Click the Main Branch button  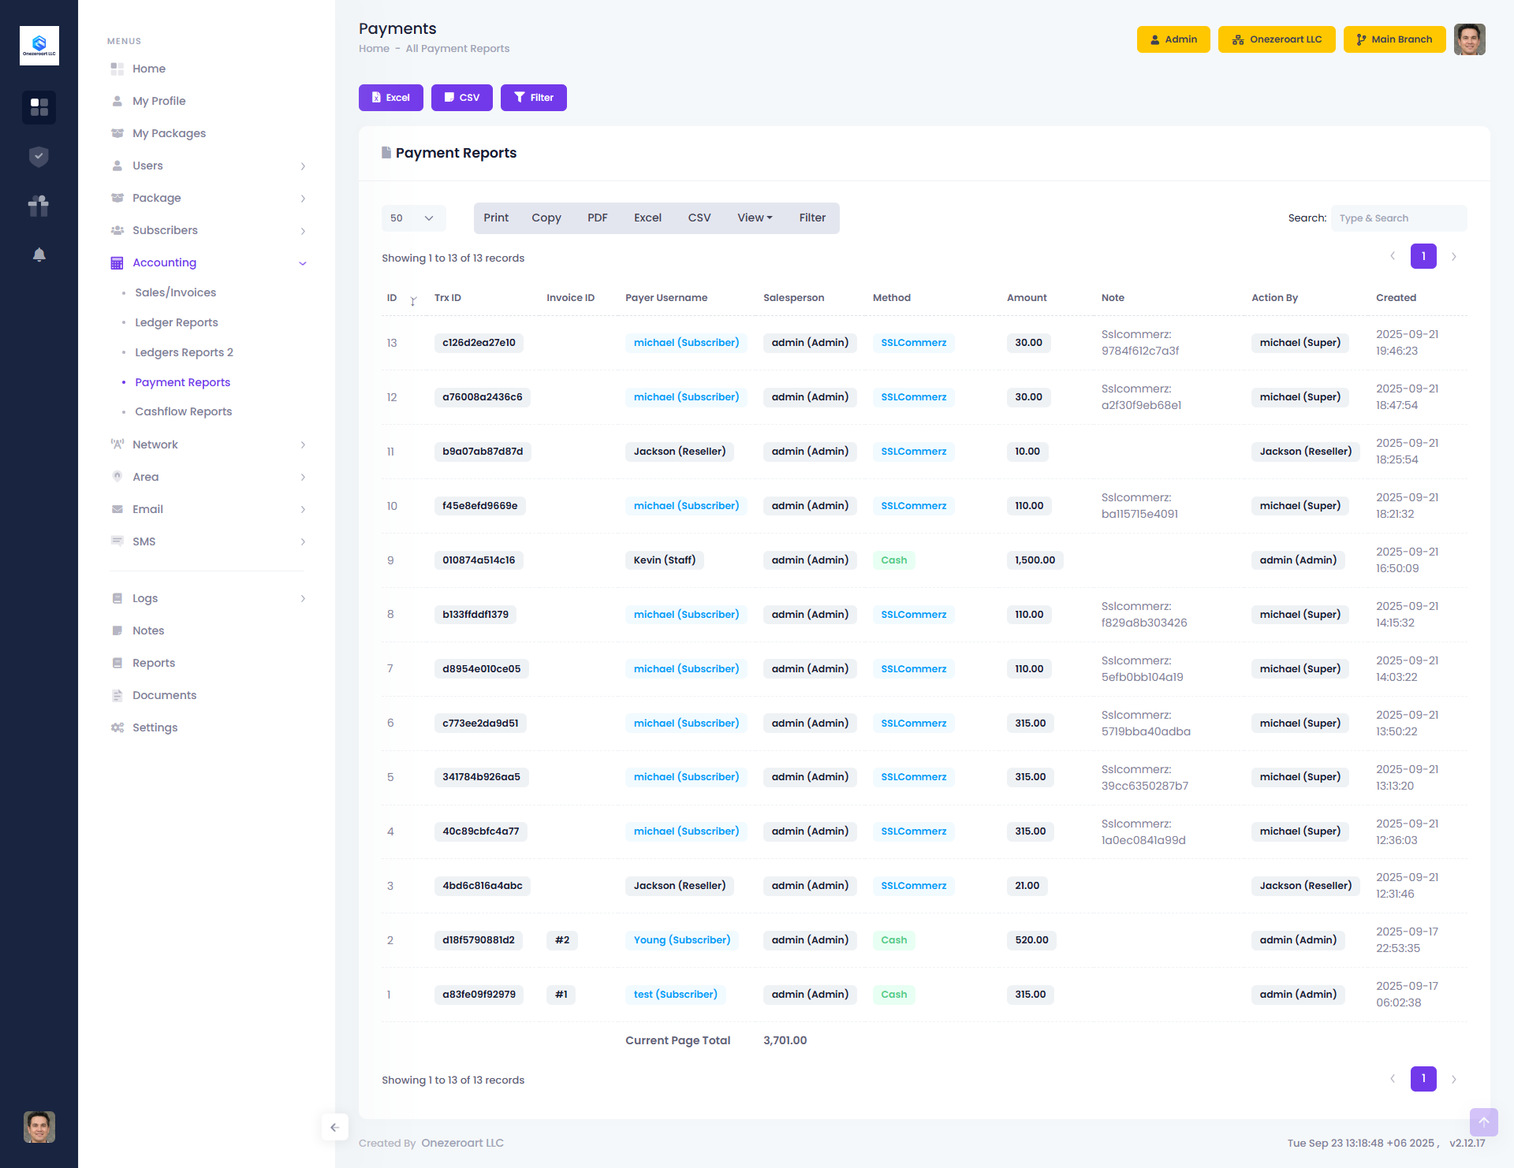(x=1393, y=39)
